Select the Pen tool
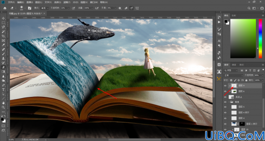This screenshot has width=265, height=141. coord(3,85)
